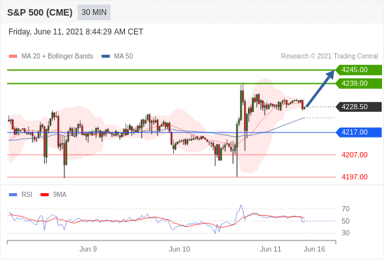Select the Jun 10 date marker
This screenshot has height=260, width=384.
[179, 249]
